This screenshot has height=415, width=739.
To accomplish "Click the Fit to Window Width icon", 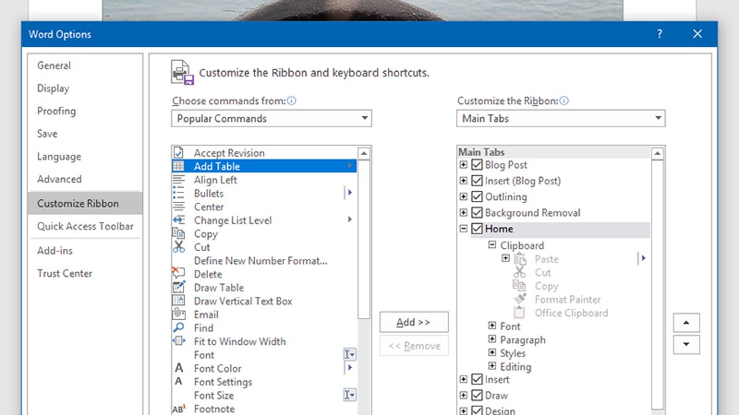I will [179, 341].
